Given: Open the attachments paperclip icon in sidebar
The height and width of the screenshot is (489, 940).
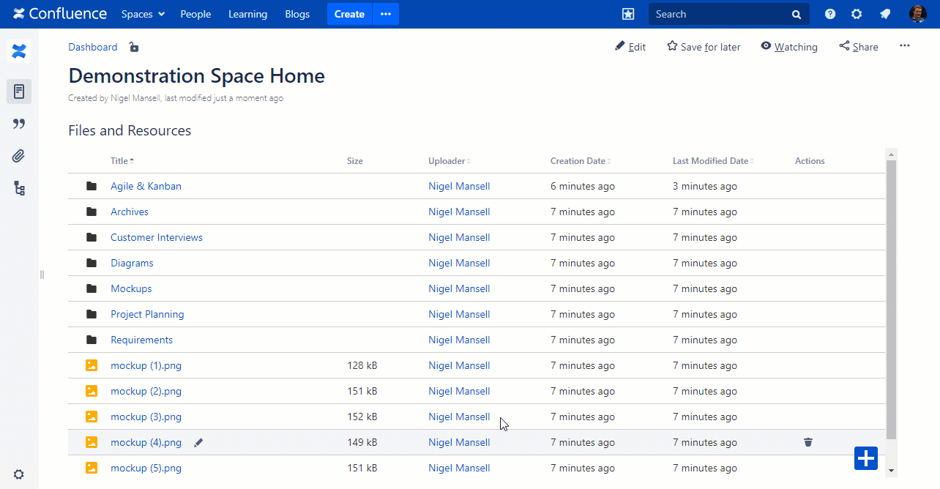Looking at the screenshot, I should coord(19,156).
